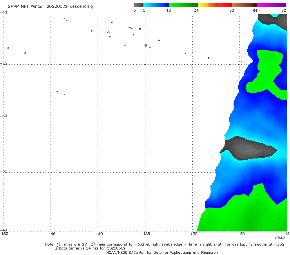Click the swath time stamp '13:42'
This screenshot has height=255, width=290.
tap(279, 238)
